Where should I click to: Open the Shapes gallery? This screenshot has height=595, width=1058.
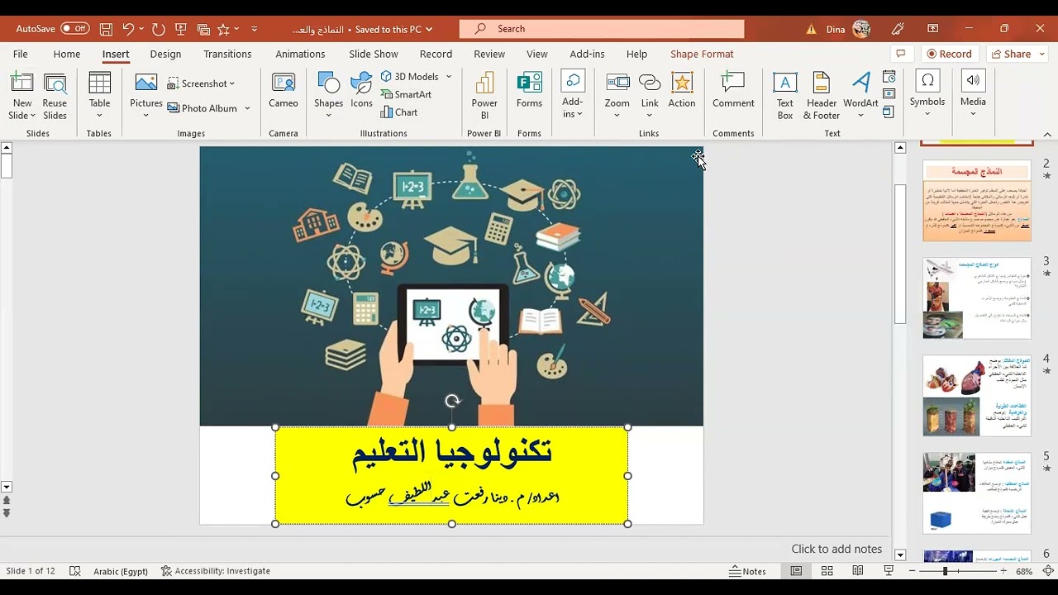pyautogui.click(x=328, y=96)
